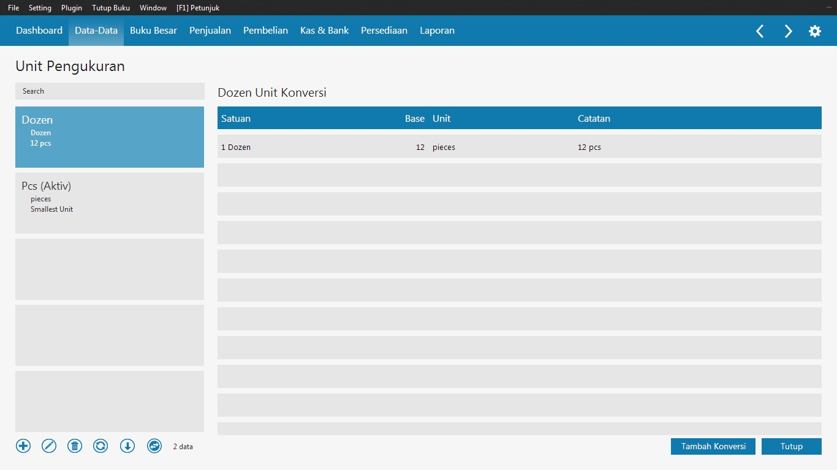Open the Pembelian tab
This screenshot has width=837, height=470.
click(265, 31)
